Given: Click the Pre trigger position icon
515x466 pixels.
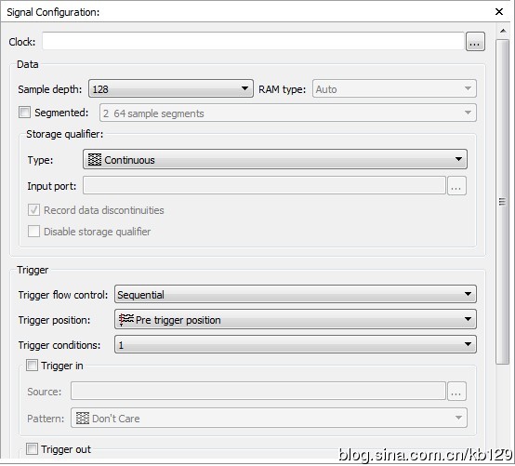Looking at the screenshot, I should pyautogui.click(x=126, y=319).
